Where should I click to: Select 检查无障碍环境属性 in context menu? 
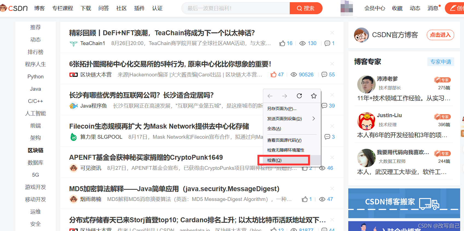coord(286,150)
